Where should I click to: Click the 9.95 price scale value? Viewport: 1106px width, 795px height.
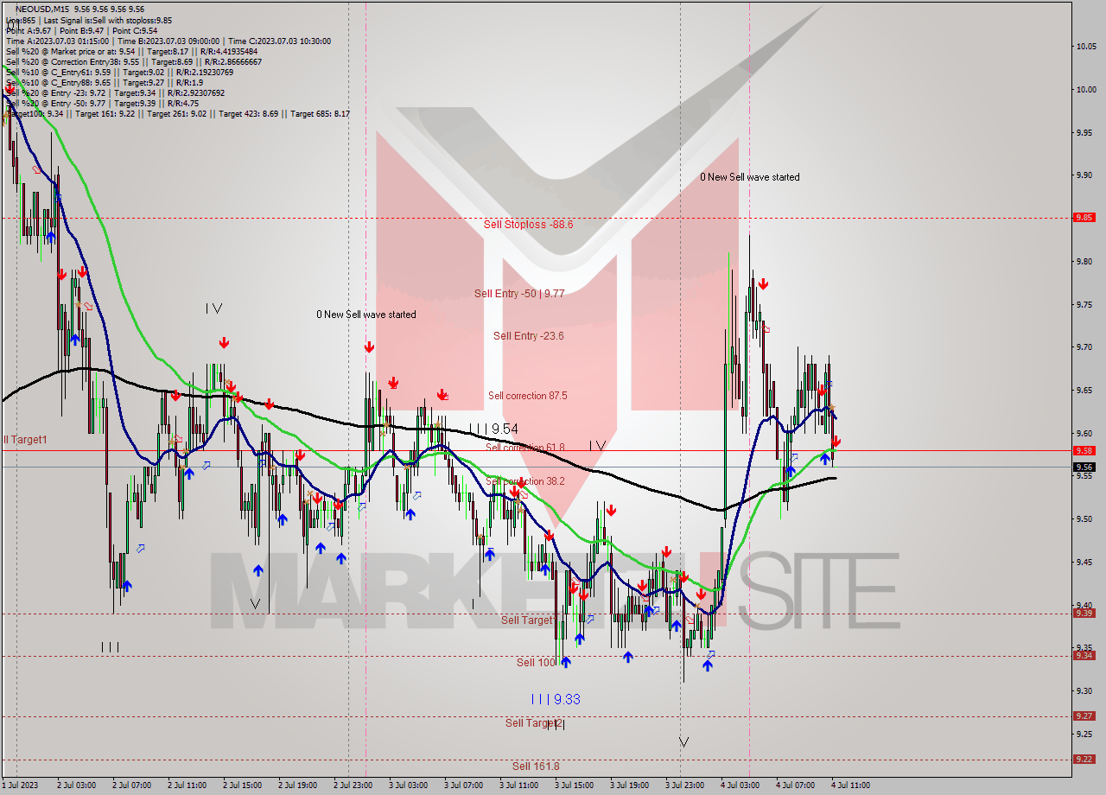[x=1084, y=132]
